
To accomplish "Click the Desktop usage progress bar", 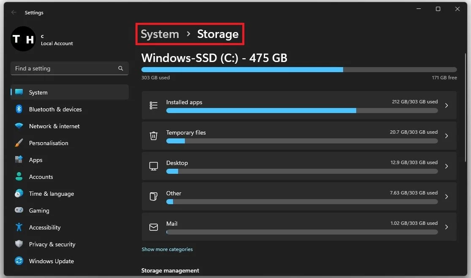I will [x=302, y=171].
